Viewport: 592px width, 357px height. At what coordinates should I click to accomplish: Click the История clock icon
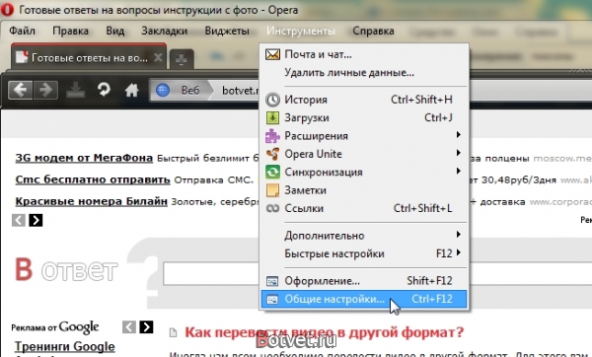click(272, 100)
